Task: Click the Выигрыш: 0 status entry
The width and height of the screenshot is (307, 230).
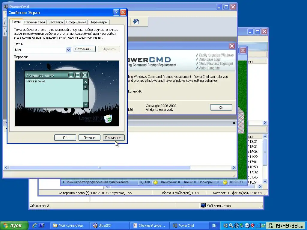Action: [170, 182]
